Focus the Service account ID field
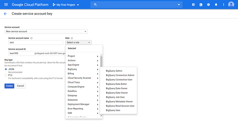 click(37, 53)
